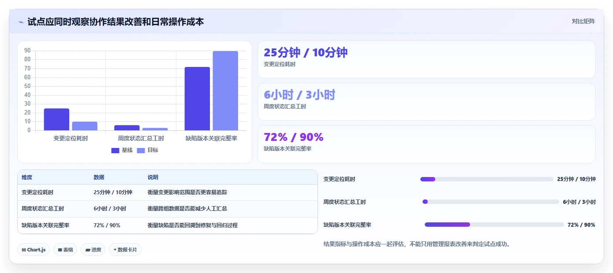The height and width of the screenshot is (273, 613).
Task: Click chart axis label 周度状态汇总工时
Action: point(141,138)
